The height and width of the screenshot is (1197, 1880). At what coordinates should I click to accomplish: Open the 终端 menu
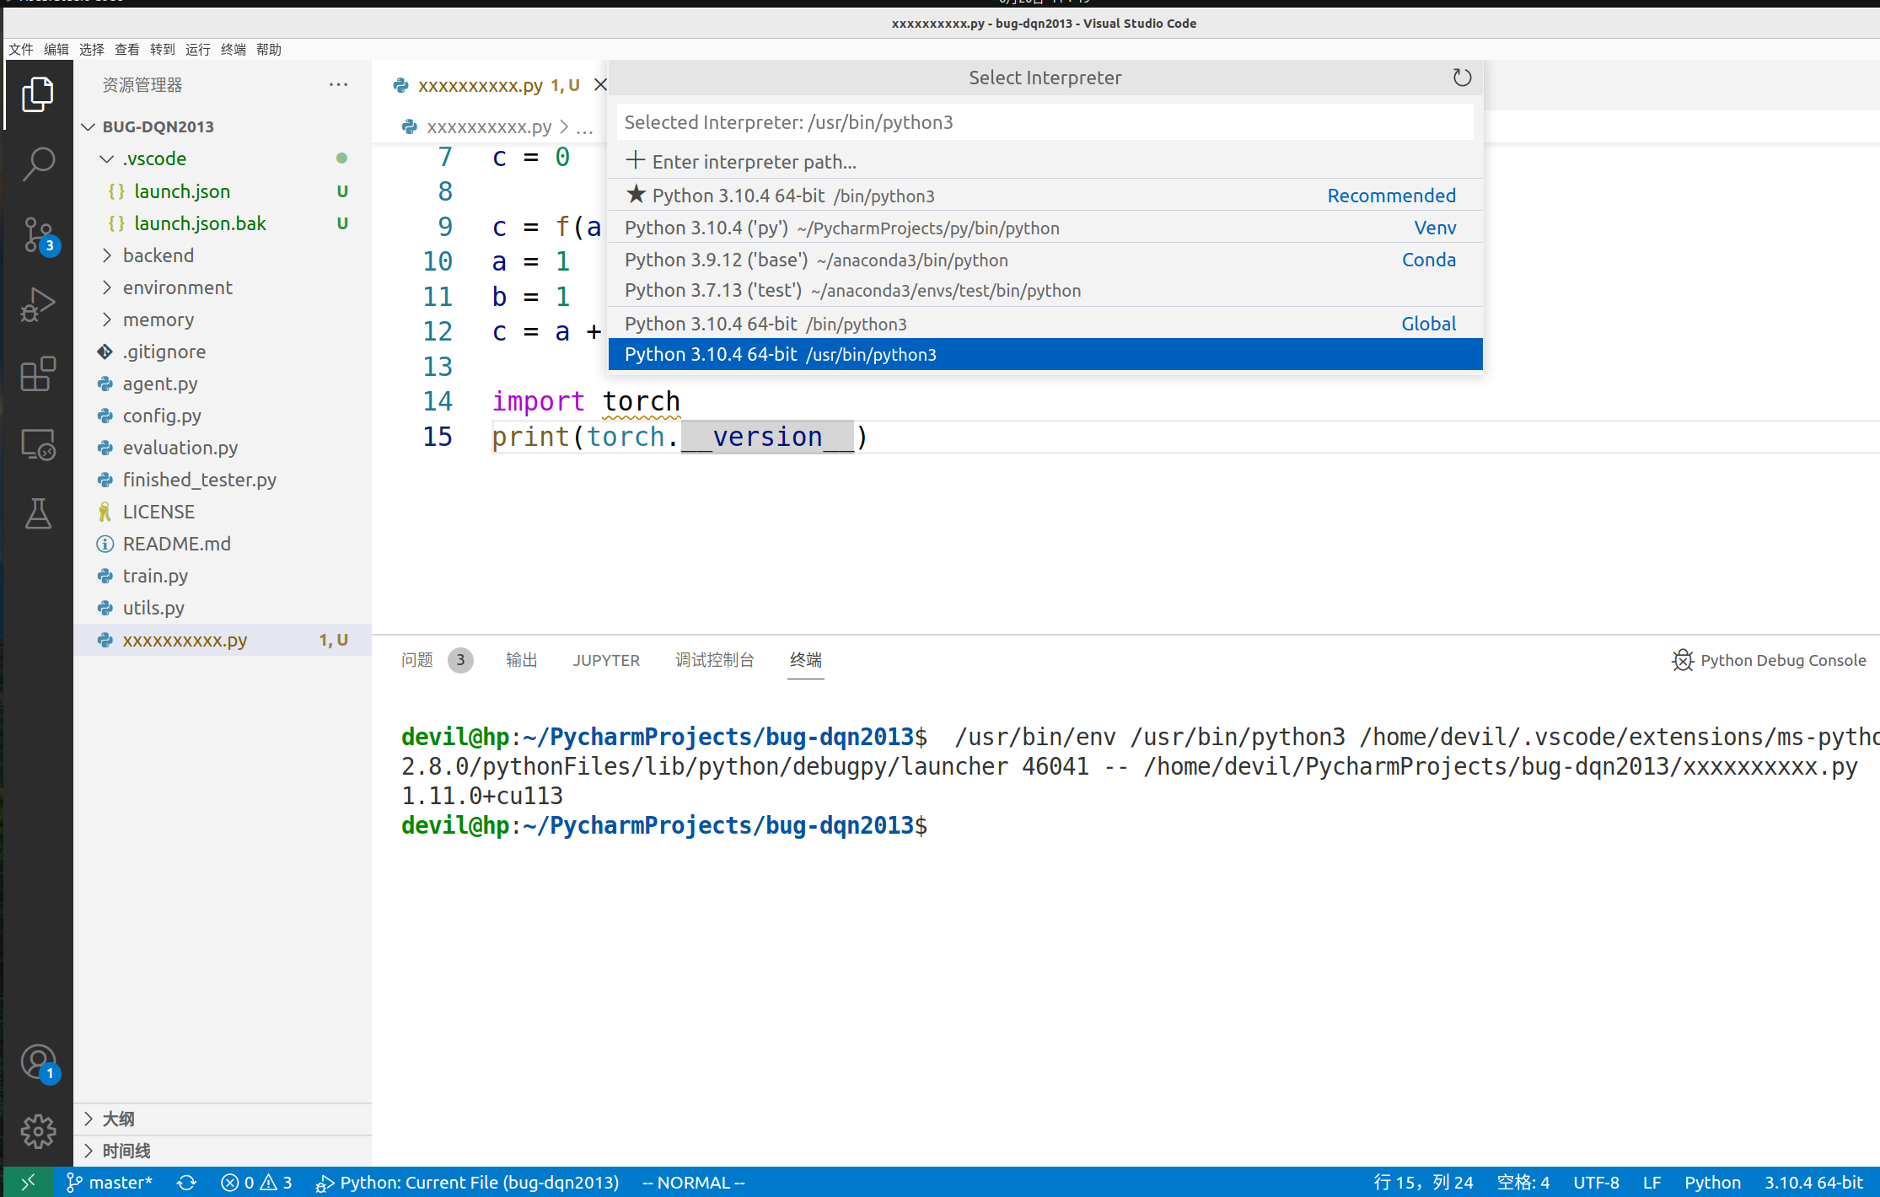coord(234,50)
